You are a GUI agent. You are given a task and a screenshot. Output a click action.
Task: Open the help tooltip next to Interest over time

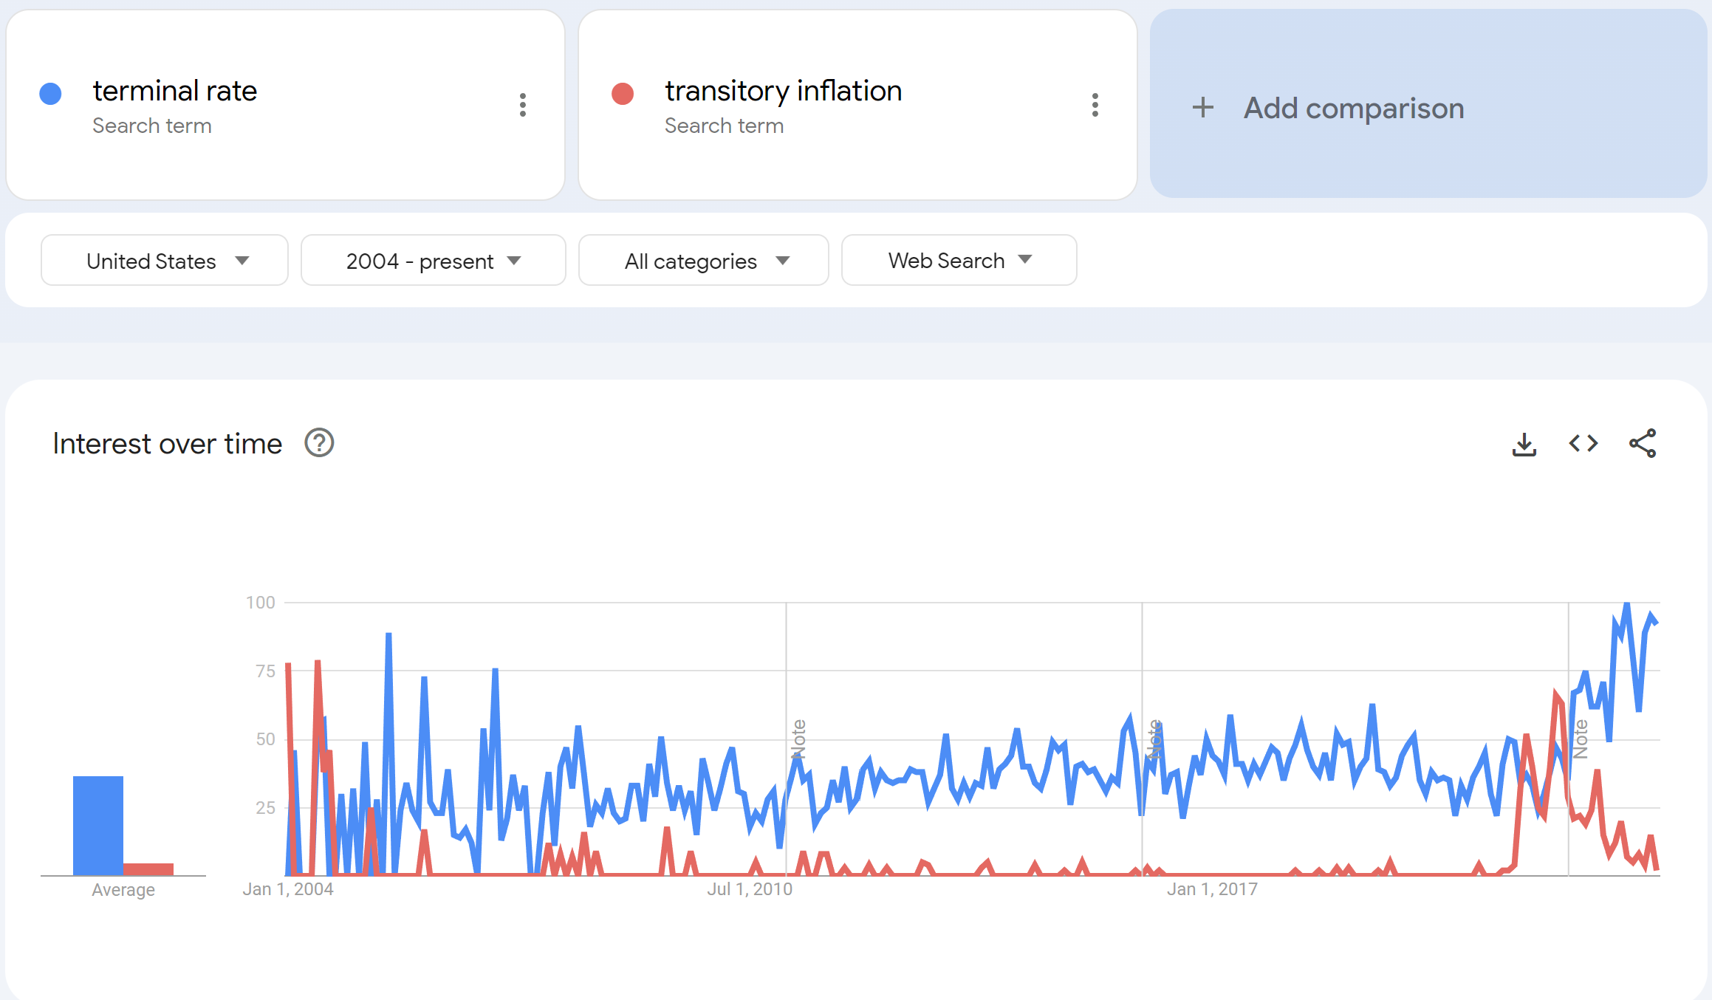(x=318, y=443)
